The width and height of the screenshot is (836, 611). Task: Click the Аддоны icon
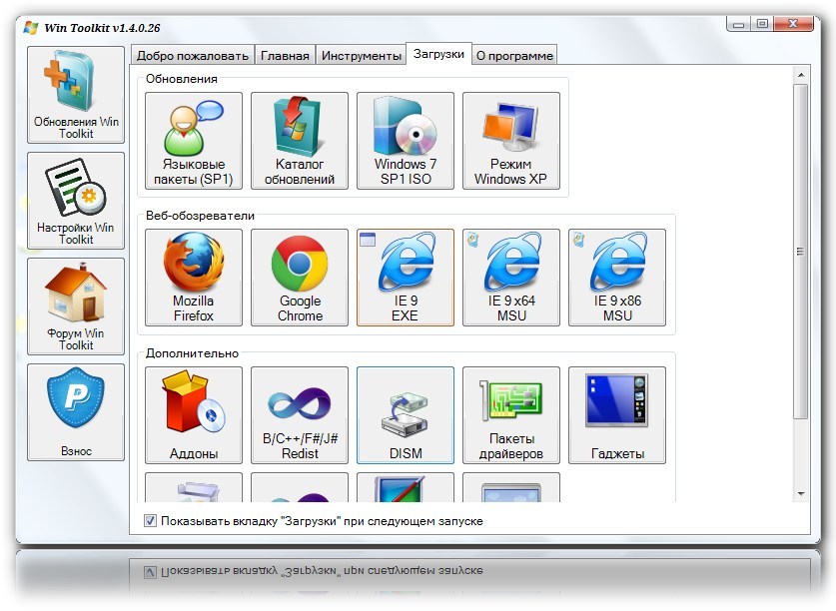[194, 415]
